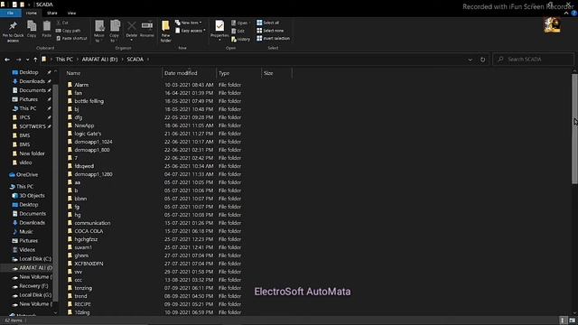Switch to large icons view button

click(x=572, y=320)
